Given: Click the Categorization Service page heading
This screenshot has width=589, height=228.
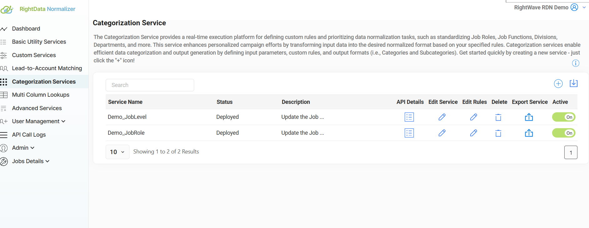Looking at the screenshot, I should pos(129,23).
